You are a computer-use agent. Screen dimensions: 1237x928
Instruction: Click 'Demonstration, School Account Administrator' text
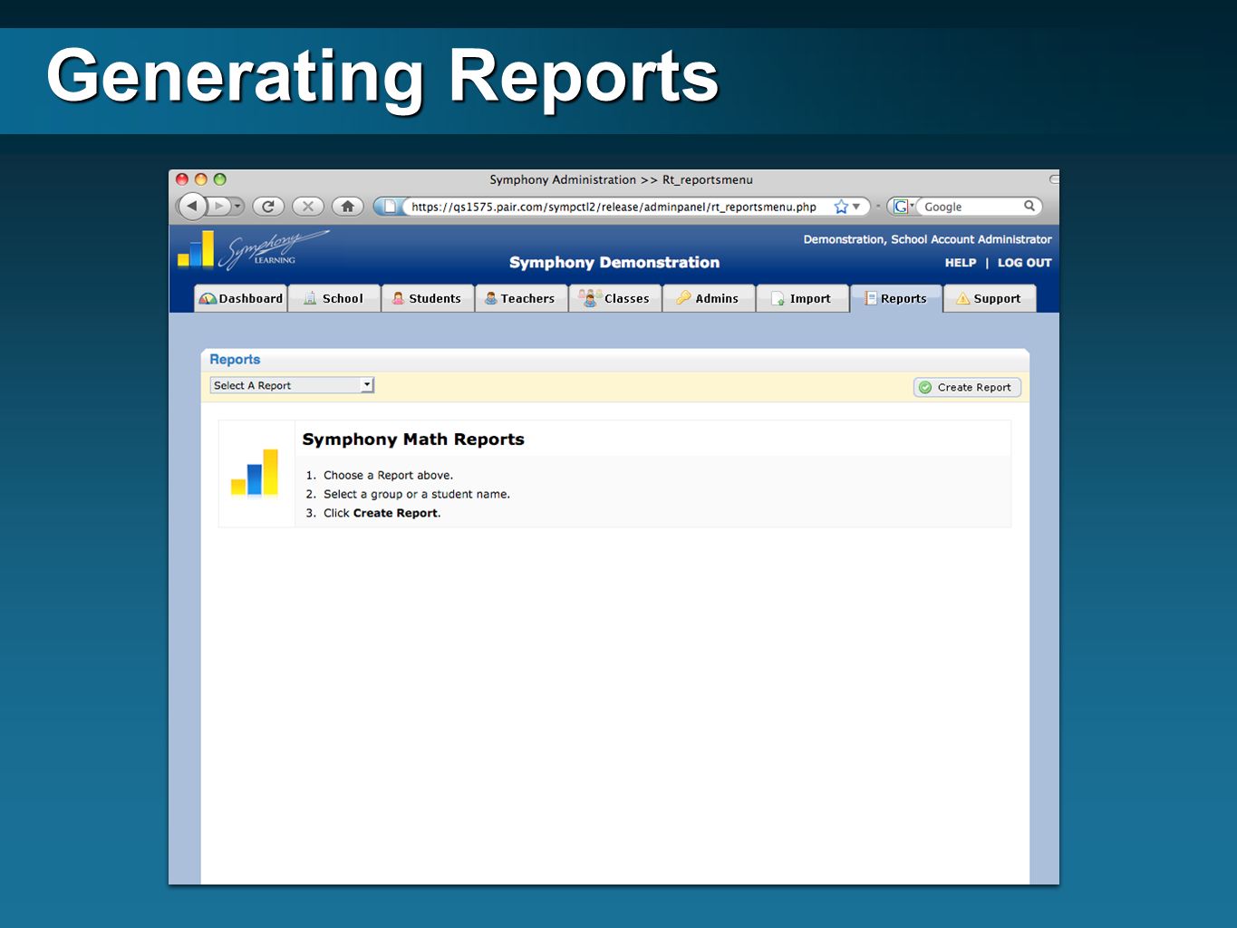927,239
